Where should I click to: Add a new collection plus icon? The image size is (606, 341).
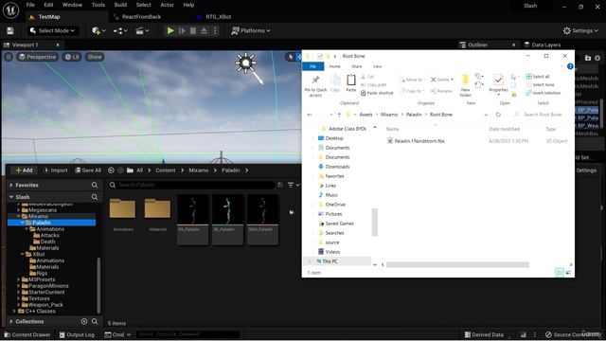[x=84, y=321]
